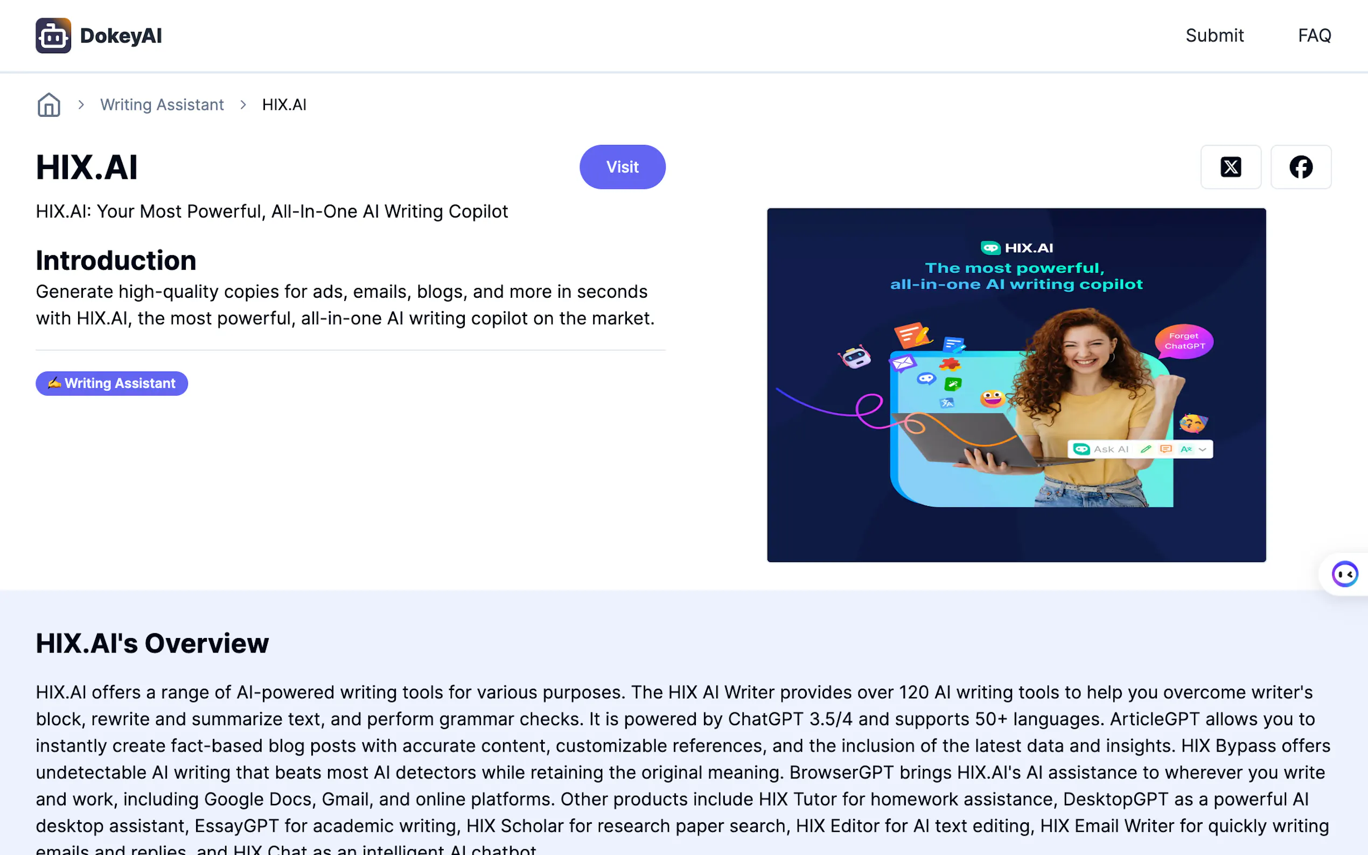Click the Forget ChatGPT bubble in the image
This screenshot has height=855, width=1368.
coord(1184,341)
